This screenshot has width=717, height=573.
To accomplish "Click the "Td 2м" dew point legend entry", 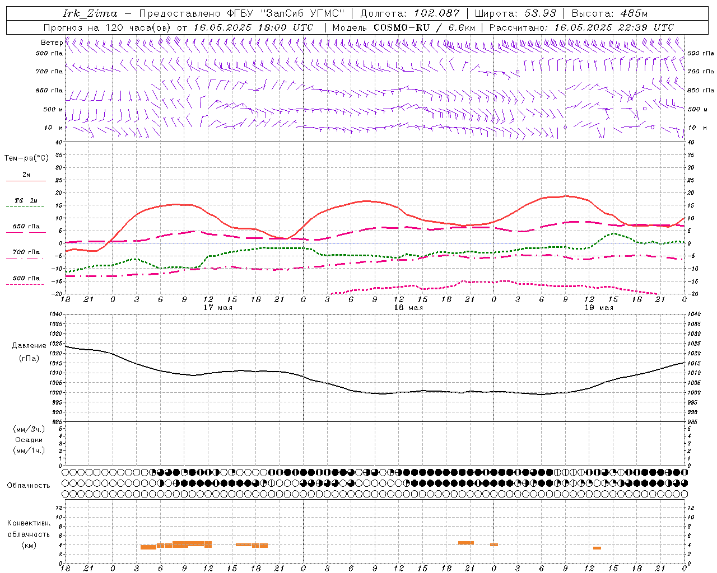I will tap(26, 200).
